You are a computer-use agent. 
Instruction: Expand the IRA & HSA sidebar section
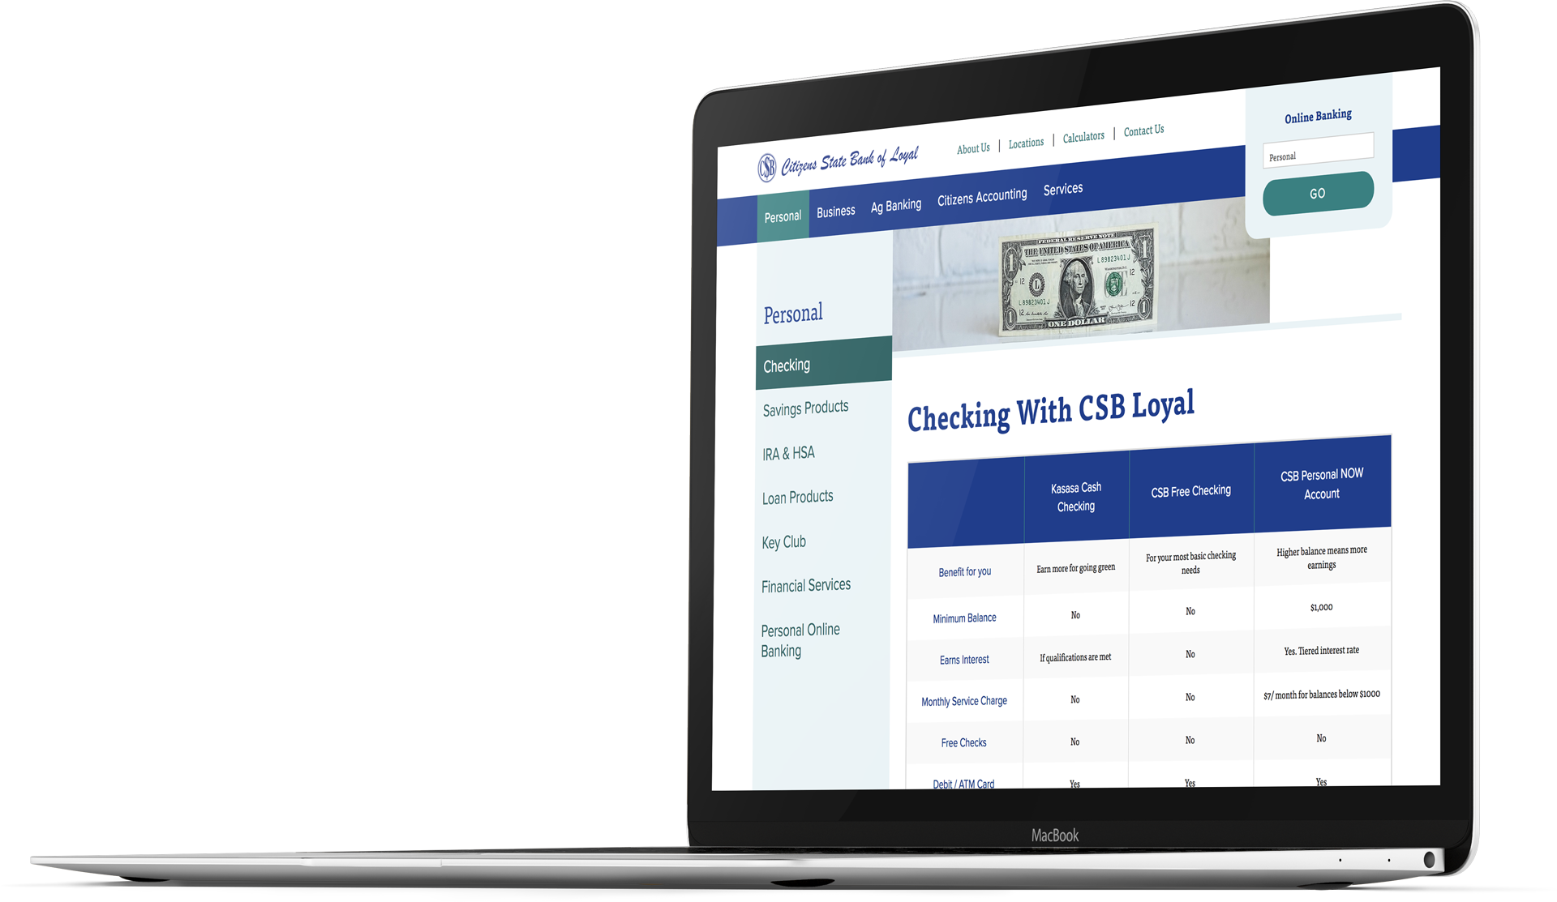[x=790, y=453]
